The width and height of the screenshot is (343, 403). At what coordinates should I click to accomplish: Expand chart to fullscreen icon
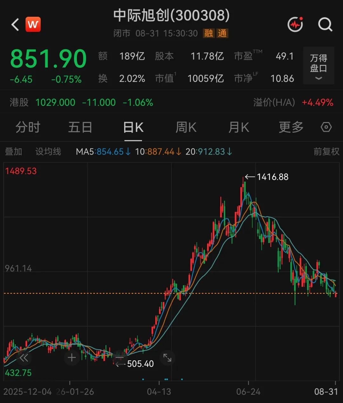tap(167, 358)
